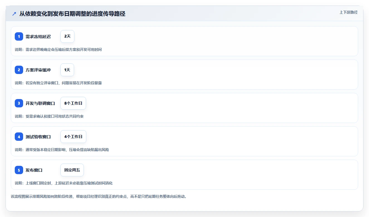Viewport: 369px width, 217px height.
Task: Select step number badge 2
Action: coord(19,70)
